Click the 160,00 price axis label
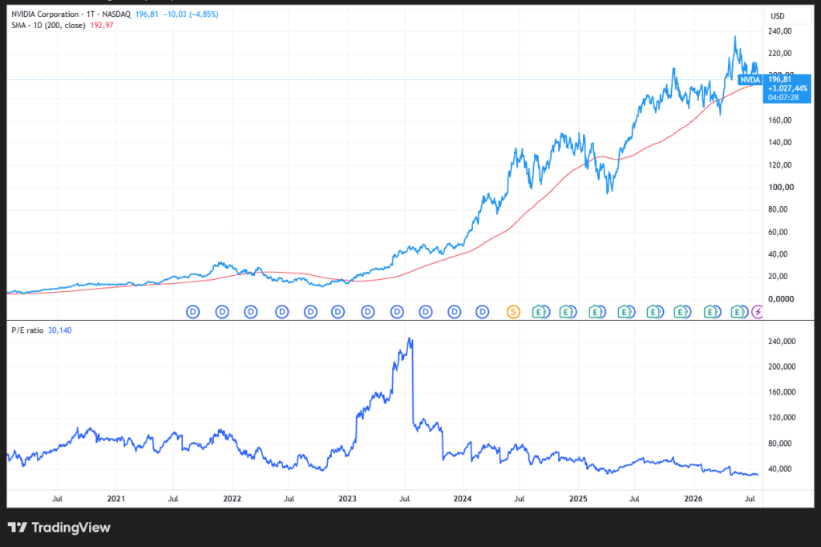The width and height of the screenshot is (821, 547). point(779,120)
